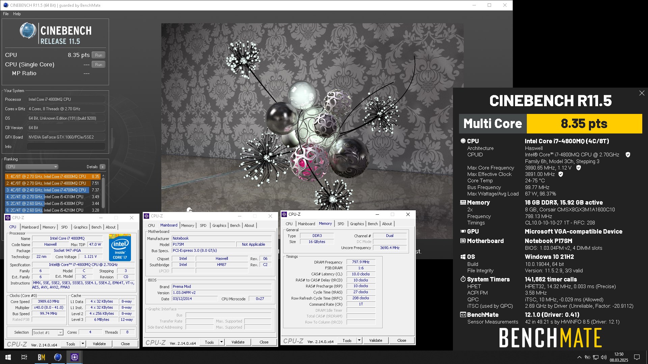Open the BenchMate taskbar icon
648x364 pixels.
(x=42, y=357)
